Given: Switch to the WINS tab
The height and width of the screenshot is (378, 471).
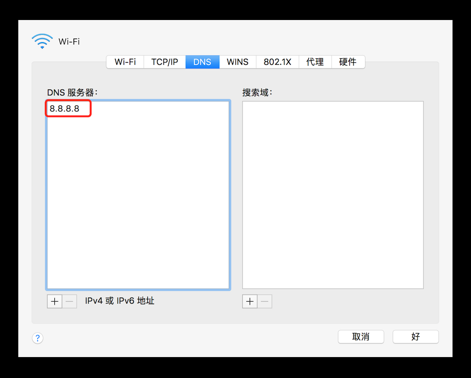Looking at the screenshot, I should tap(237, 62).
